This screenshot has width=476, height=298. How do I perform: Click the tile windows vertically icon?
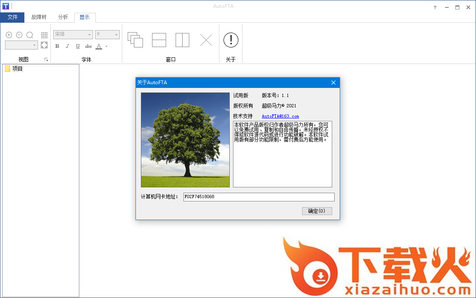[183, 40]
